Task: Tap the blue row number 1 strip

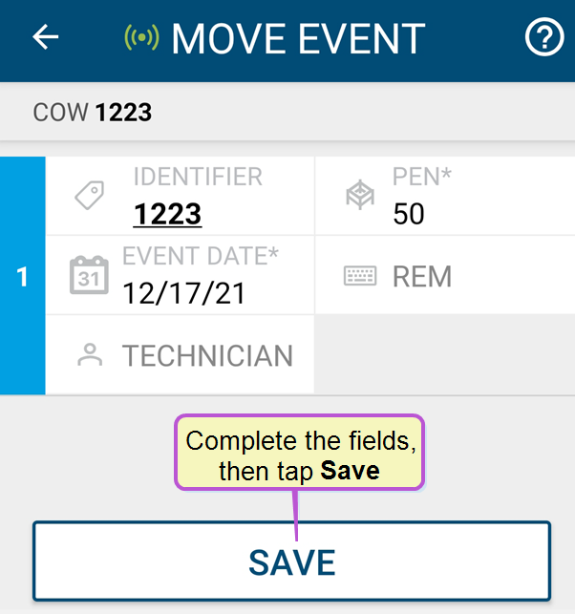Action: click(23, 276)
